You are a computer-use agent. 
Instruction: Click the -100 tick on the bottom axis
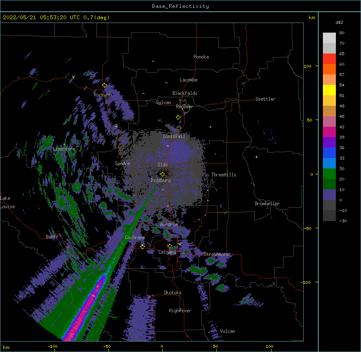click(x=52, y=346)
